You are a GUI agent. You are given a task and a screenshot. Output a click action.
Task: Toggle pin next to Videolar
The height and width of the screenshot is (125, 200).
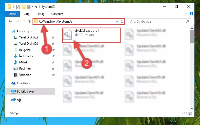coord(53,75)
